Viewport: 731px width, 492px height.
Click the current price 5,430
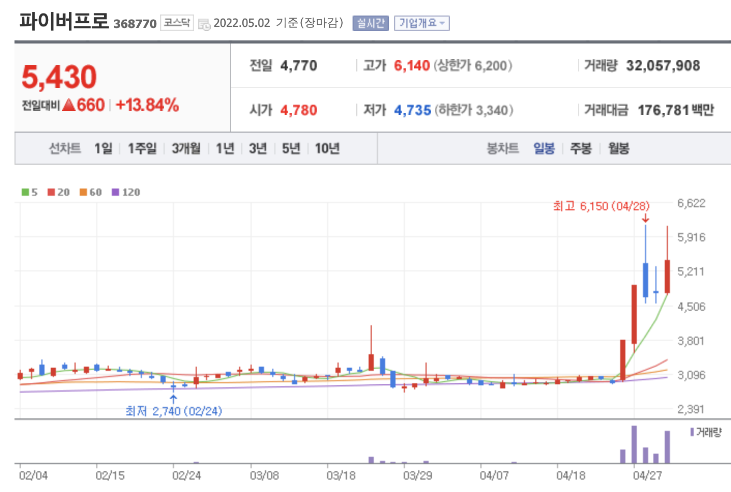(59, 77)
